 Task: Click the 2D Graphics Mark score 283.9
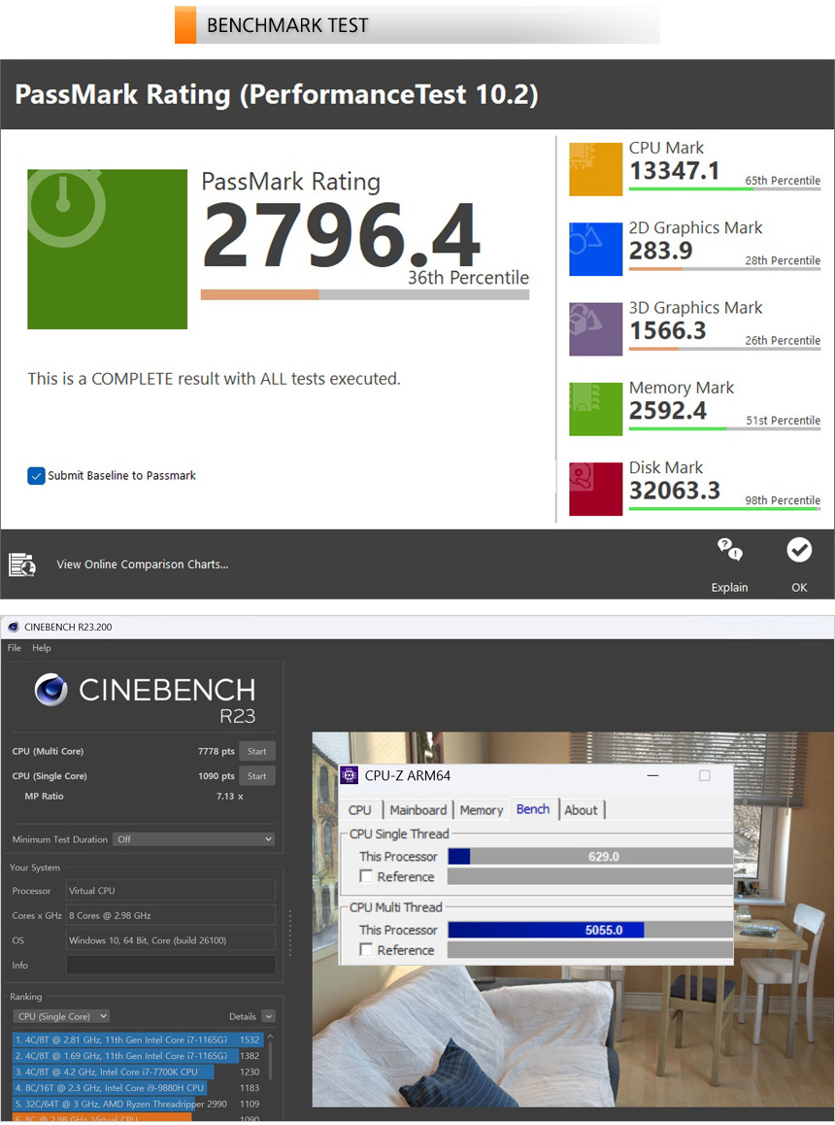[660, 251]
